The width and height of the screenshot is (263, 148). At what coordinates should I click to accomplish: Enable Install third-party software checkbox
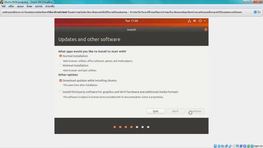60,92
